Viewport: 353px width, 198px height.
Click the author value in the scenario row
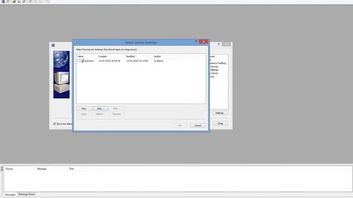pos(158,61)
